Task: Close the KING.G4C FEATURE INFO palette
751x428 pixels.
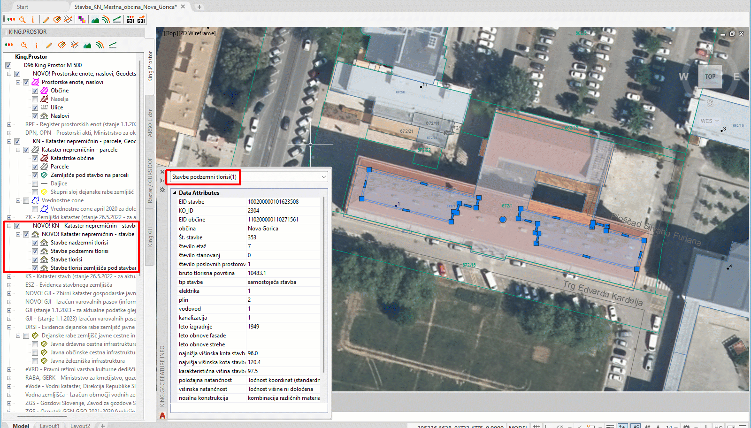Action: click(x=162, y=172)
